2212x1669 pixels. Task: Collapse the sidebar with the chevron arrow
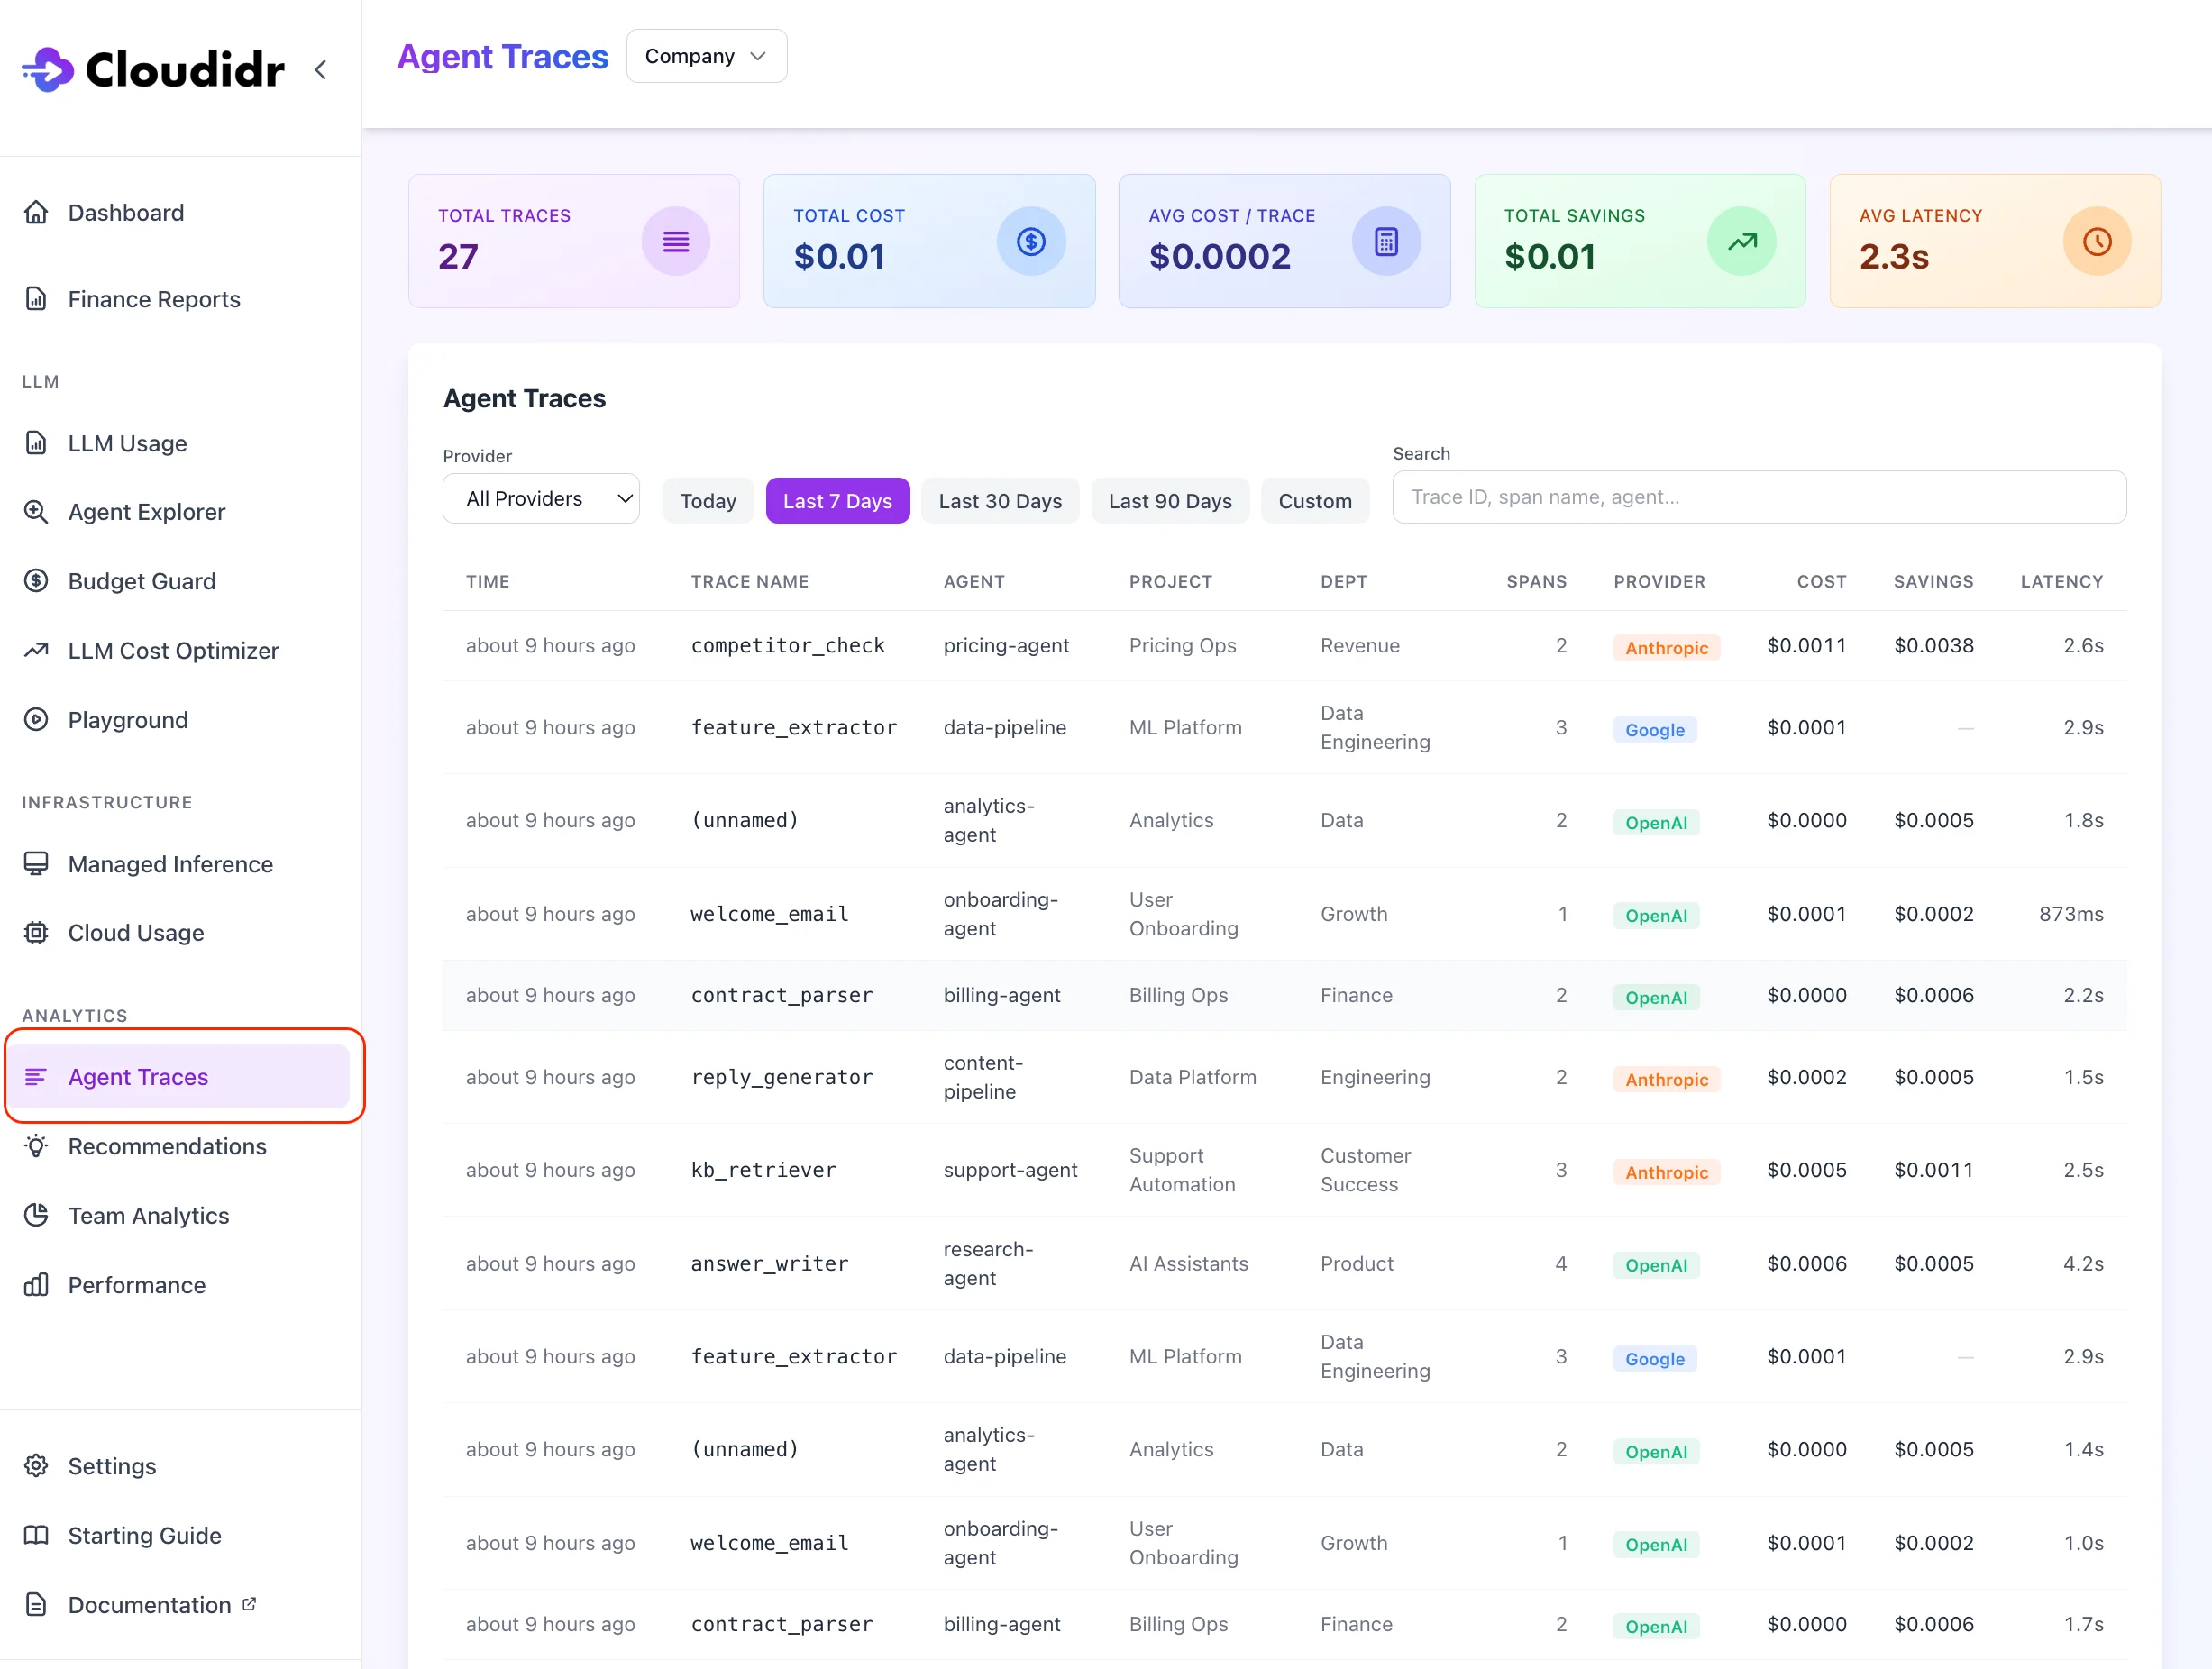tap(321, 70)
